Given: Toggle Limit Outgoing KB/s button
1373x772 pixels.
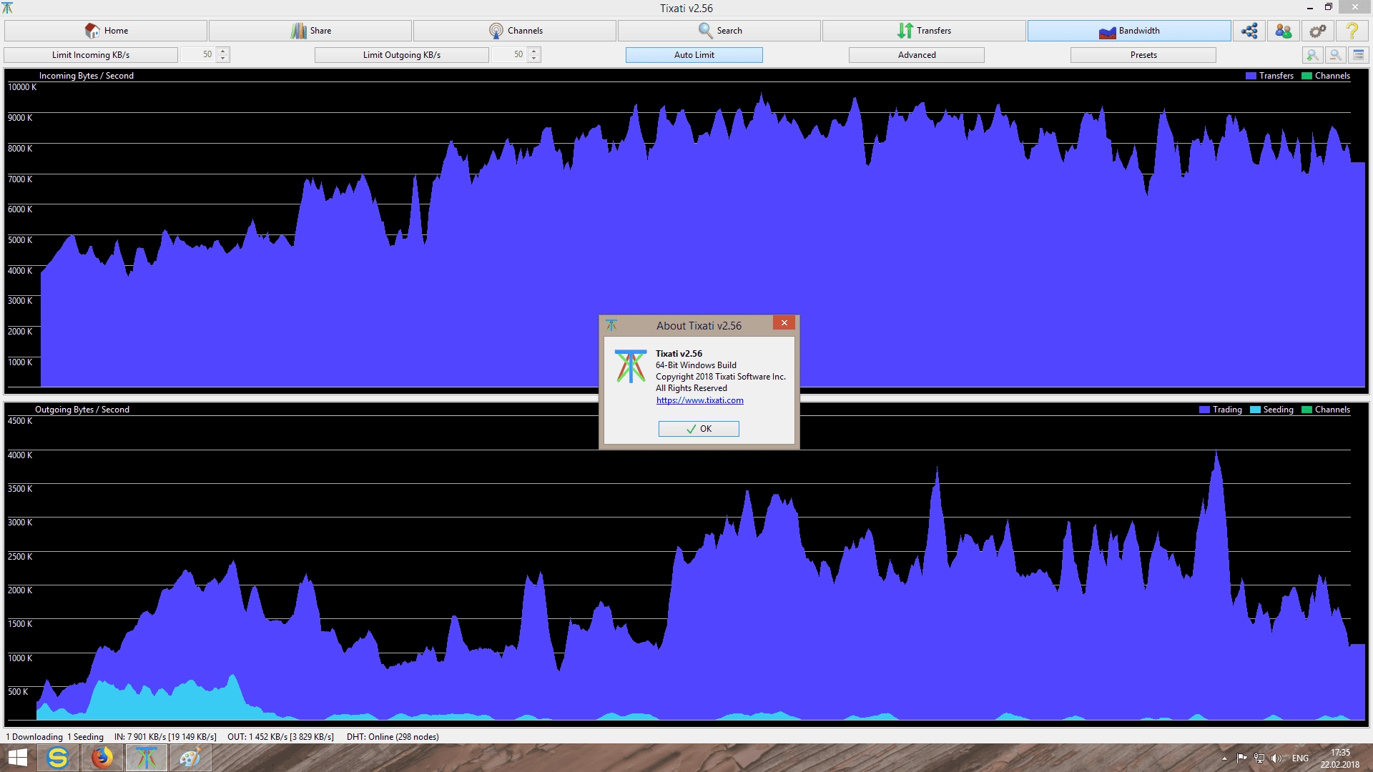Looking at the screenshot, I should (402, 55).
